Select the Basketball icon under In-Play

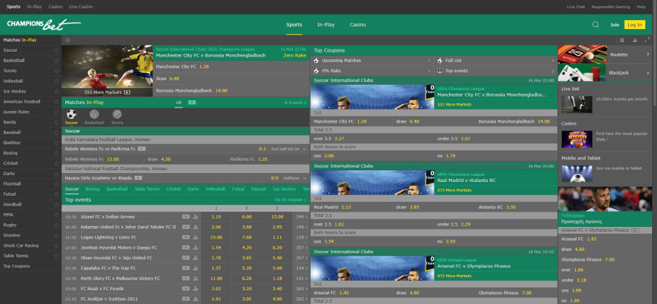(x=94, y=114)
